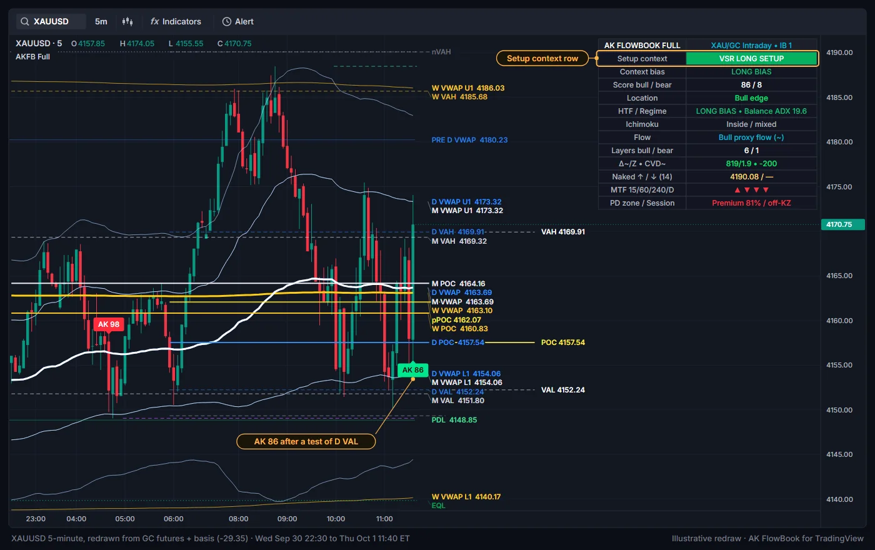
Task: Click the search magnifier icon beside XAUUSD
Action: tap(25, 21)
